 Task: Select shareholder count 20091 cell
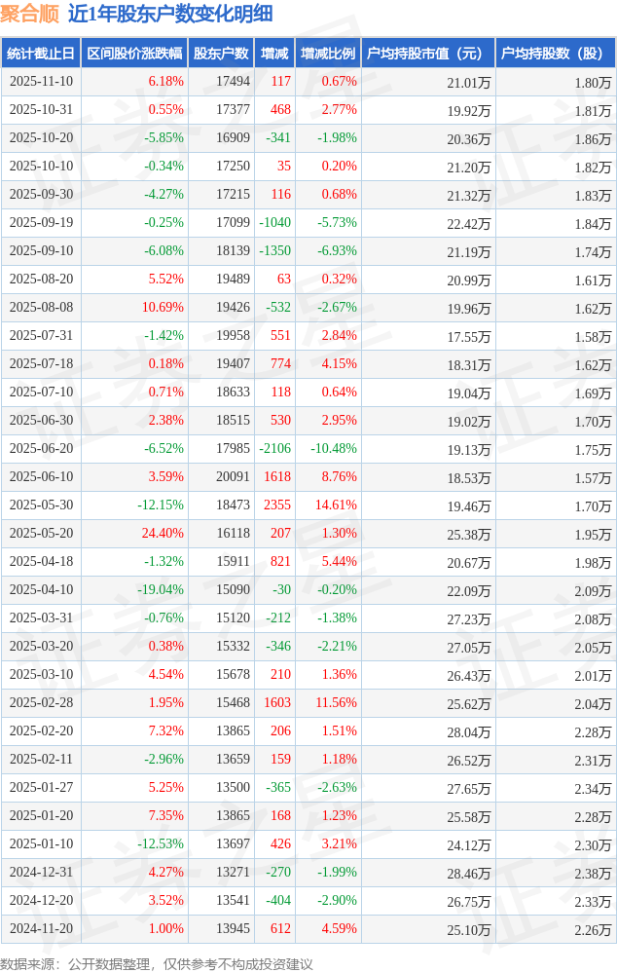point(233,477)
